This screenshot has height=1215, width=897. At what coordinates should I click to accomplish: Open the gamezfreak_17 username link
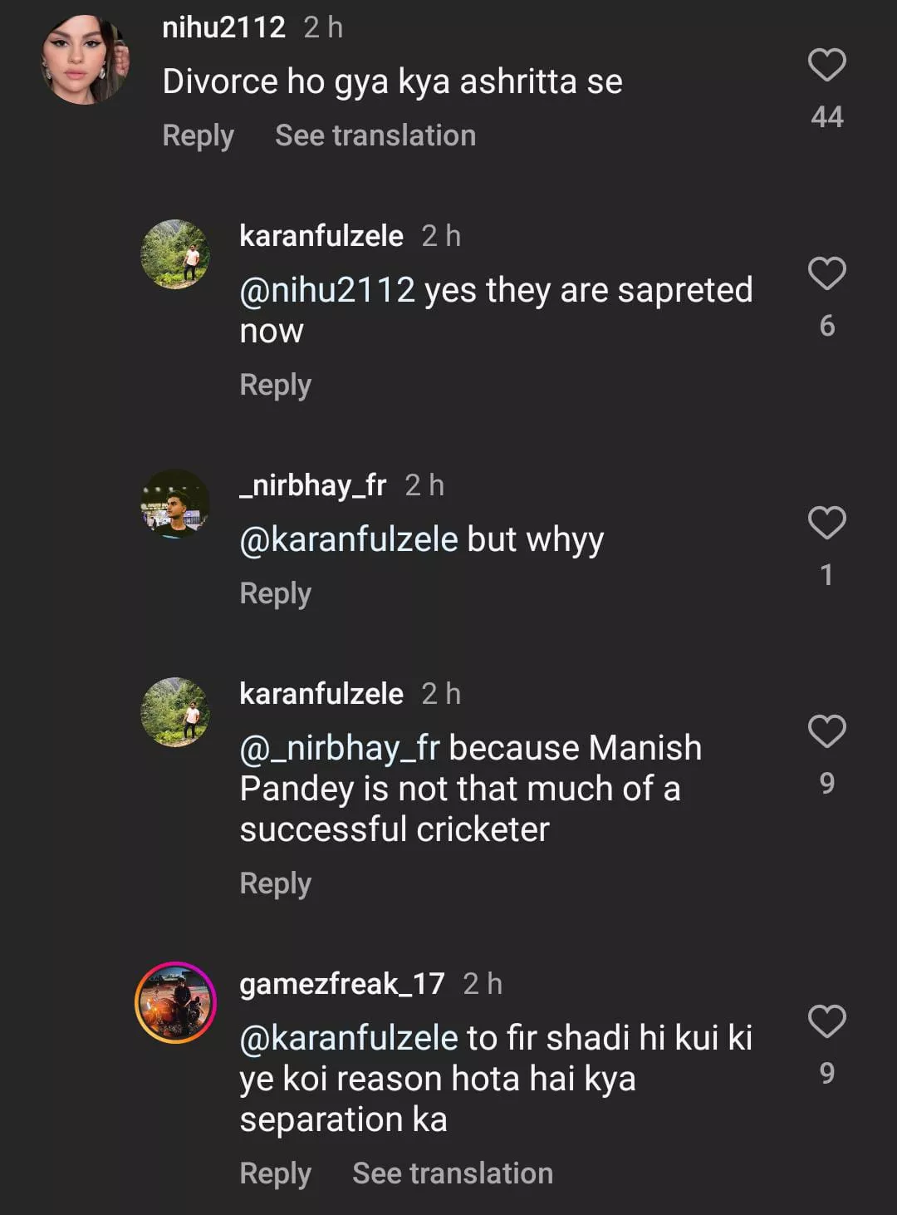342,984
